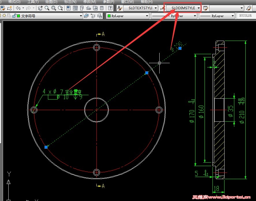Open the 标注(N) menu
Screen dimensions: 256x201
coord(70,2)
